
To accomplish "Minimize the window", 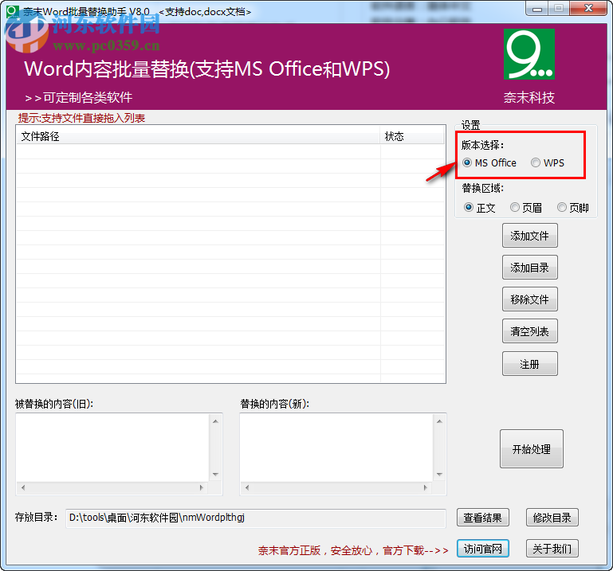I will click(537, 9).
